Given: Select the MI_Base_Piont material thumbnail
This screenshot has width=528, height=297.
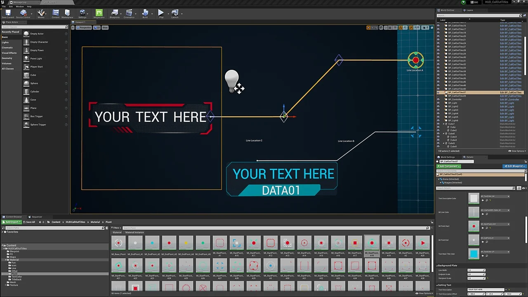Looking at the screenshot, I should click(x=118, y=243).
